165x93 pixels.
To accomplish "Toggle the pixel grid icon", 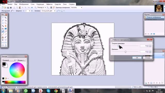I will tap(51, 7).
